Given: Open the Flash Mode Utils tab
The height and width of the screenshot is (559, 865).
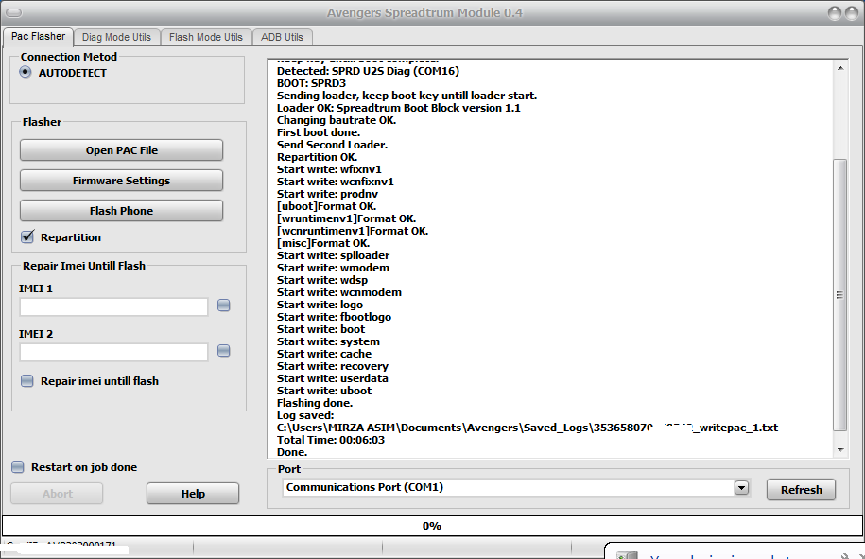Looking at the screenshot, I should [206, 37].
